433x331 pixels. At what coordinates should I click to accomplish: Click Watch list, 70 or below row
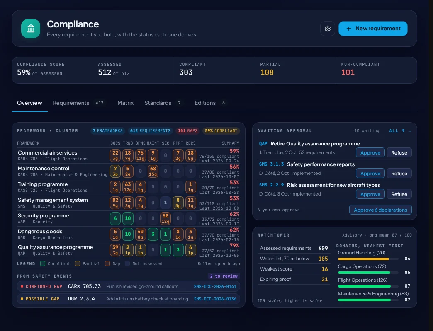[294, 259]
